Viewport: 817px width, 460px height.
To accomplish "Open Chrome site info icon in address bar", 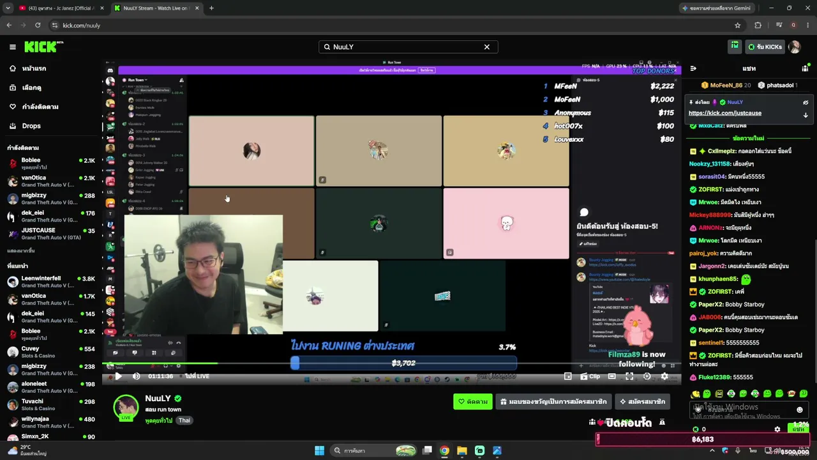I will click(x=55, y=26).
